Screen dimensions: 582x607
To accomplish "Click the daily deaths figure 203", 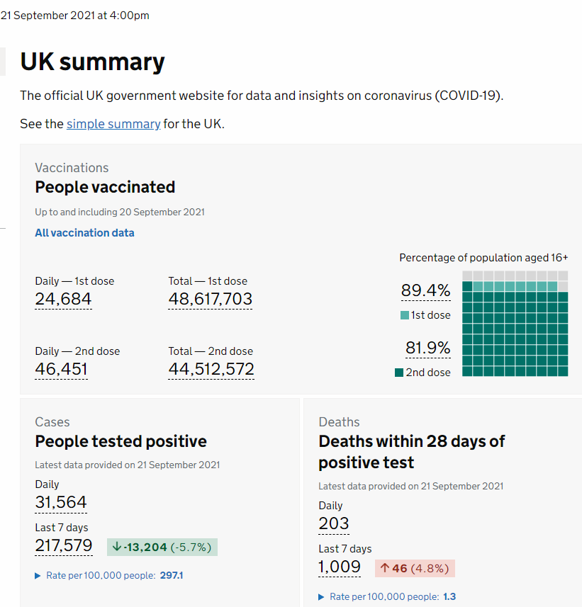I will pos(334,523).
